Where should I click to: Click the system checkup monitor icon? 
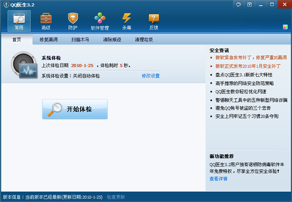pos(24,65)
